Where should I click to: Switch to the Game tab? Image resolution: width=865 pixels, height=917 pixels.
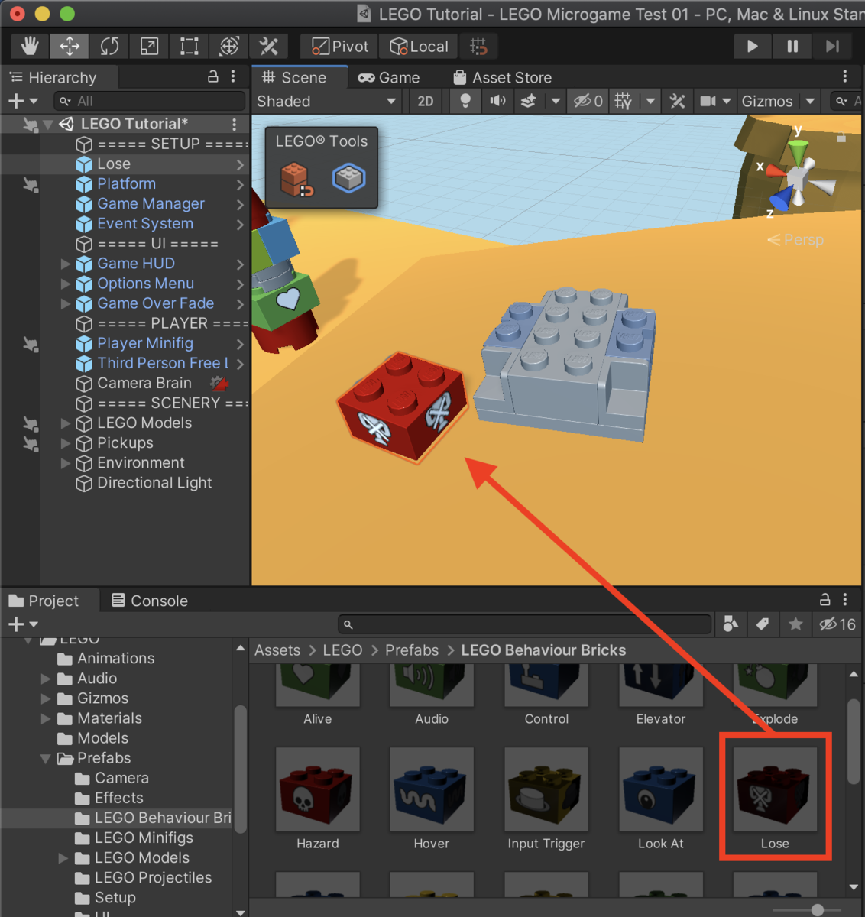pyautogui.click(x=389, y=77)
